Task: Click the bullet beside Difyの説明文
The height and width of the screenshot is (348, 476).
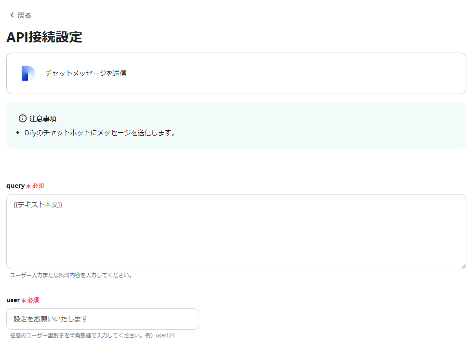Action: pyautogui.click(x=17, y=132)
